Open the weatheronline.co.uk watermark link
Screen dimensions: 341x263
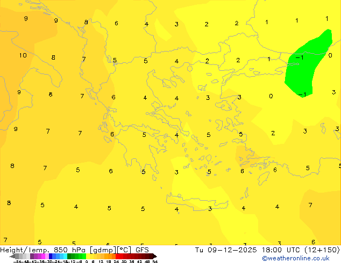click(295, 258)
